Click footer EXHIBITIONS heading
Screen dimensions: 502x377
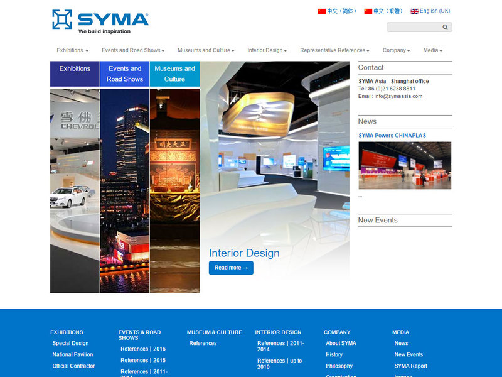pyautogui.click(x=67, y=332)
